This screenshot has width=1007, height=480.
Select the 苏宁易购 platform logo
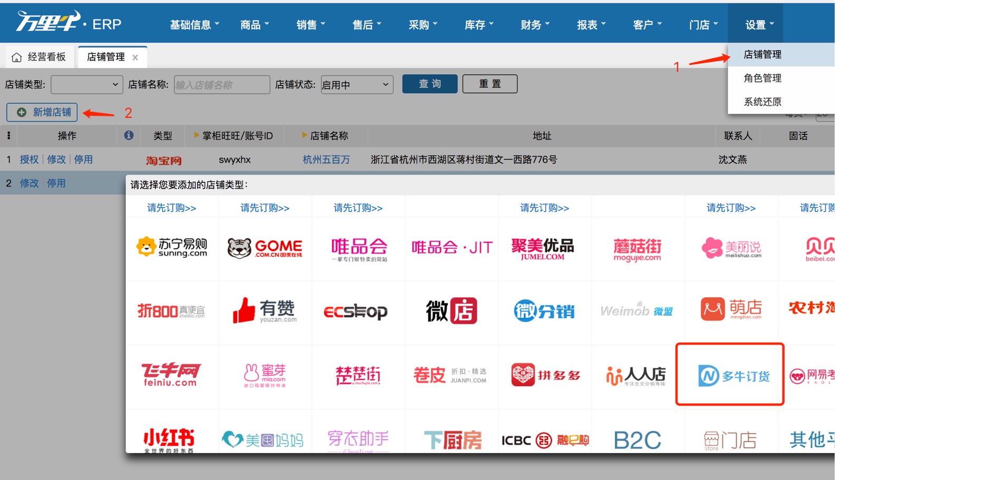click(x=172, y=248)
